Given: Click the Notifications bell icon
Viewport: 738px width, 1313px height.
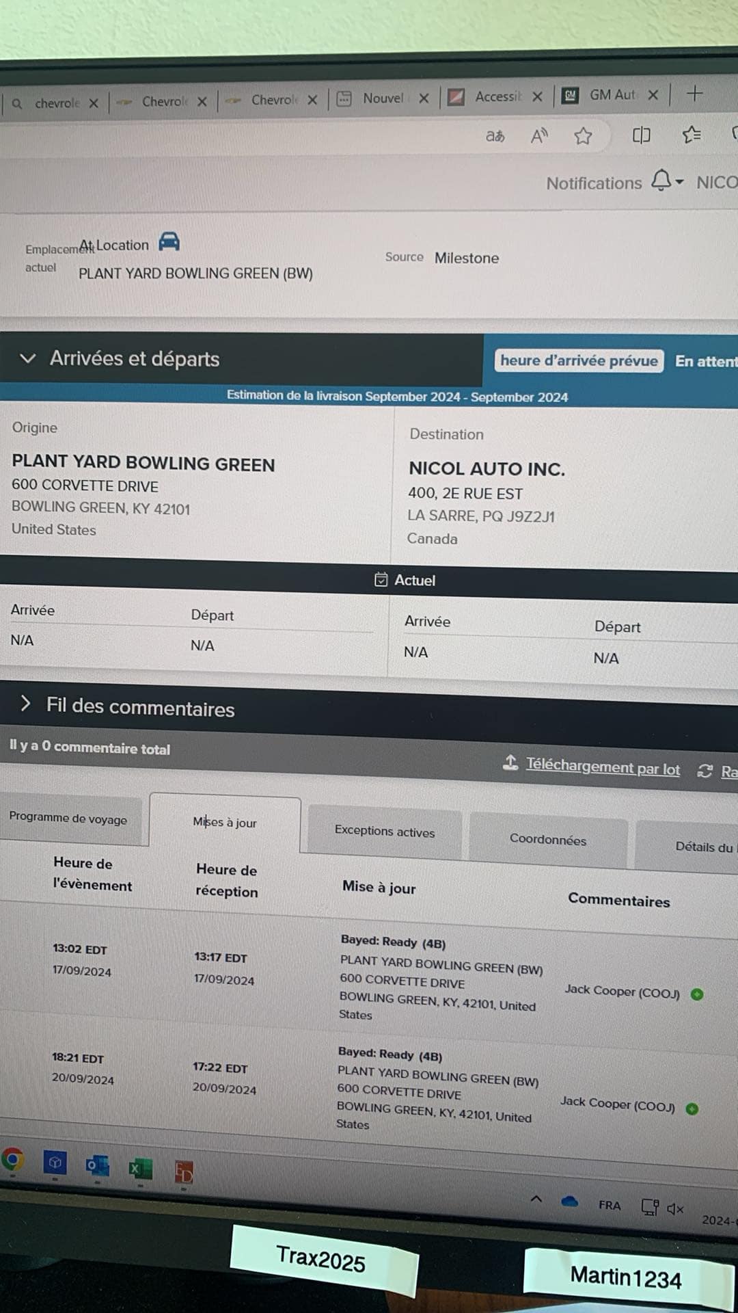Looking at the screenshot, I should point(661,181).
